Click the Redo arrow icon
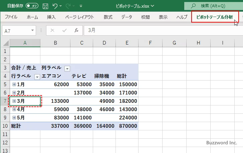The height and width of the screenshot is (153, 243). pyautogui.click(x=69, y=6)
